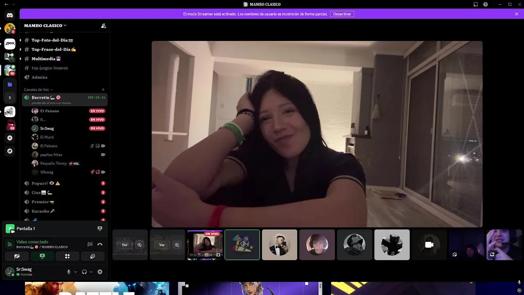Pop out second stream preview
524x295 pixels.
[x=177, y=245]
